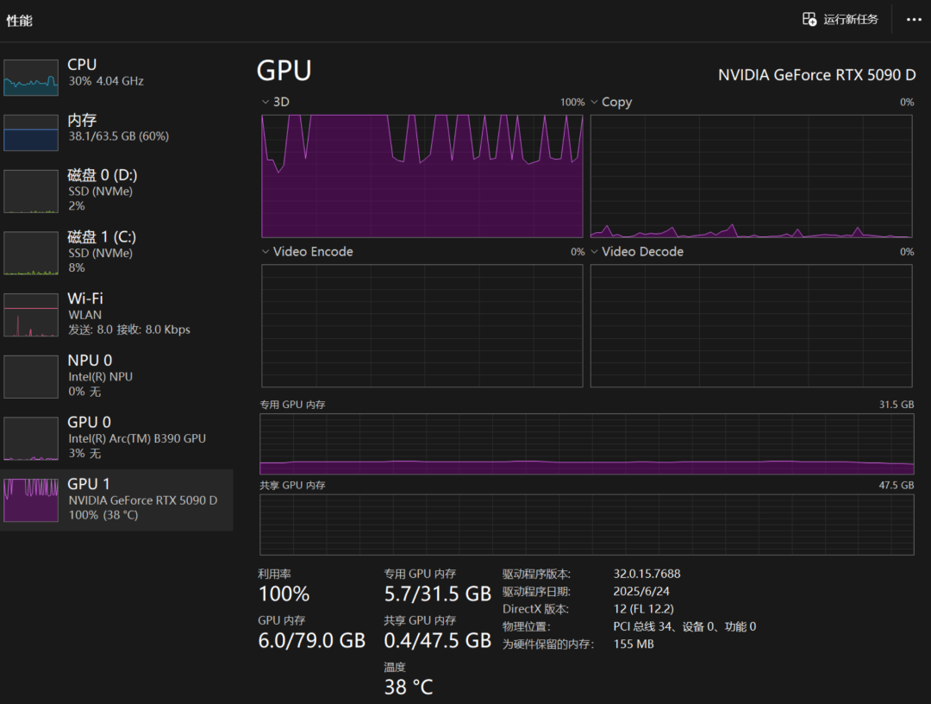The height and width of the screenshot is (704, 931).
Task: Click the large 38 °C temperature value
Action: click(409, 688)
